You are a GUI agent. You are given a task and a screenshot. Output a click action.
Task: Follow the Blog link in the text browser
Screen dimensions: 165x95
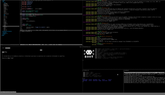click(x=6, y=52)
